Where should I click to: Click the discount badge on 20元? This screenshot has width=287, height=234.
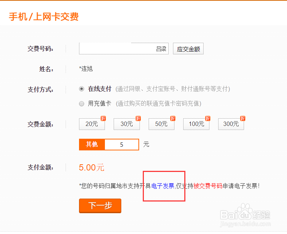coord(103,118)
